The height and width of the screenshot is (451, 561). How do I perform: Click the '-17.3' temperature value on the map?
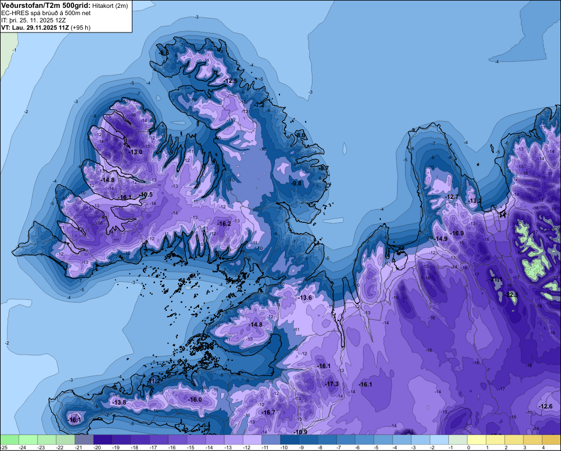pos(332,384)
